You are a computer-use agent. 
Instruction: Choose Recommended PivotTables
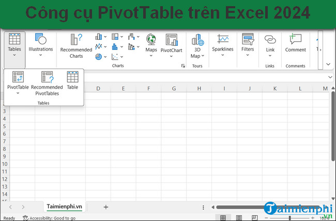click(47, 83)
